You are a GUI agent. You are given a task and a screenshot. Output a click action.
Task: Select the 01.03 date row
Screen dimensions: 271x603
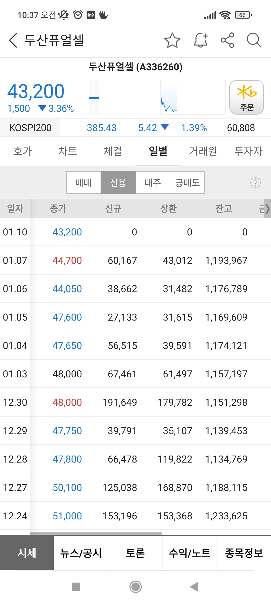(135, 374)
